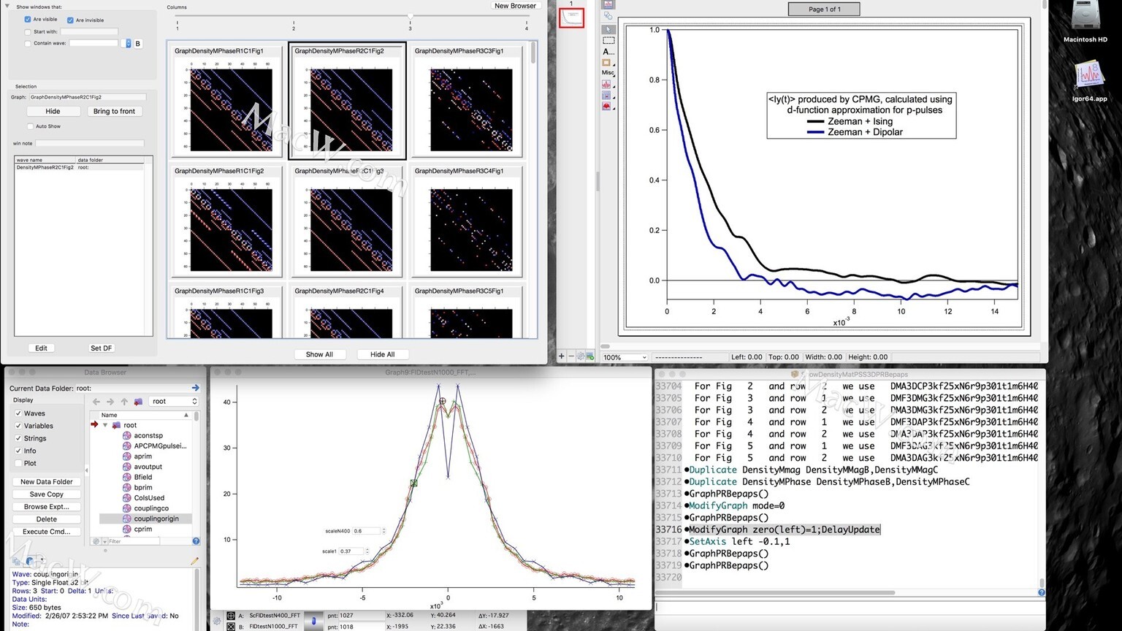This screenshot has width=1122, height=631.
Task: Uncheck Waves in Data Browser display
Action: pyautogui.click(x=18, y=413)
